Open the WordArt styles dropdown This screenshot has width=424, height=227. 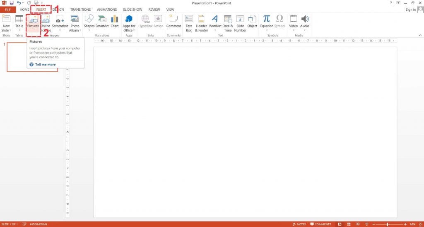[215, 30]
